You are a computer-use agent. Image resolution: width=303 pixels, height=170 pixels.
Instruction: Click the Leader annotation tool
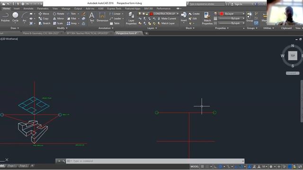point(116,18)
